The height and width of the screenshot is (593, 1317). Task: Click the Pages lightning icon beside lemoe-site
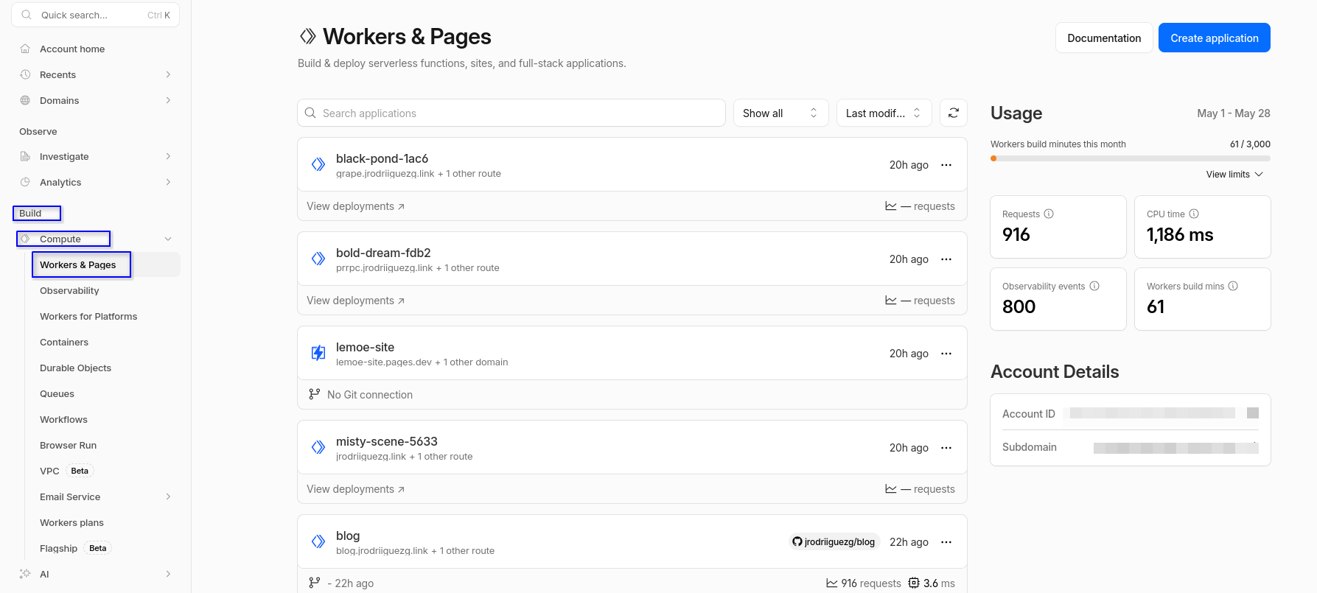318,353
